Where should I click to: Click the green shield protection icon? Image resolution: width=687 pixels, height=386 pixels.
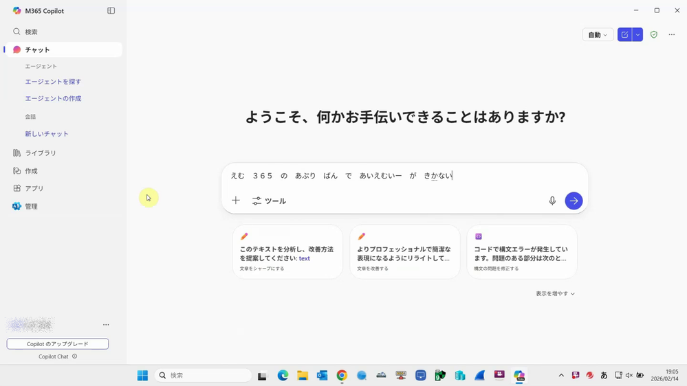click(654, 34)
